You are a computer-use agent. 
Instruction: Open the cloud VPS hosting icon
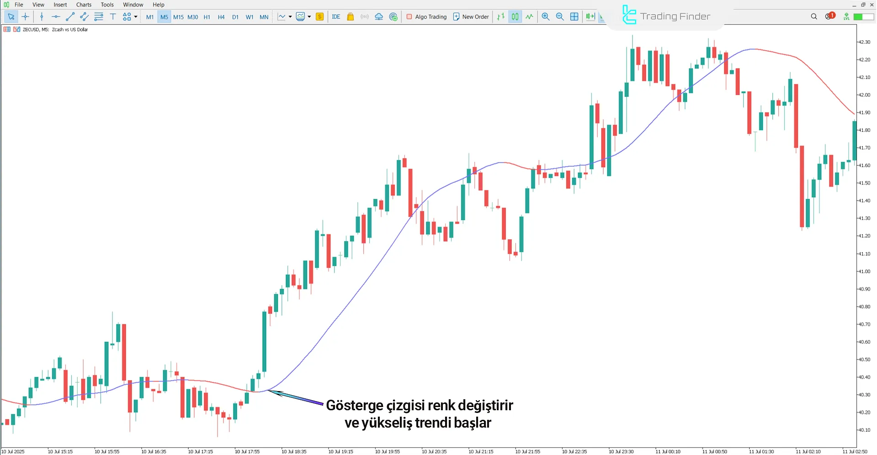coord(379,17)
